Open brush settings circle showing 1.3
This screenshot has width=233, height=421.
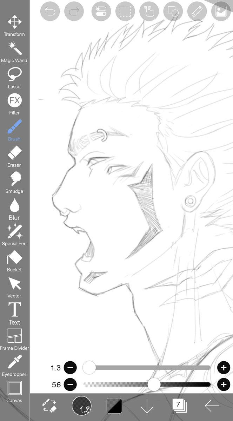(x=82, y=406)
